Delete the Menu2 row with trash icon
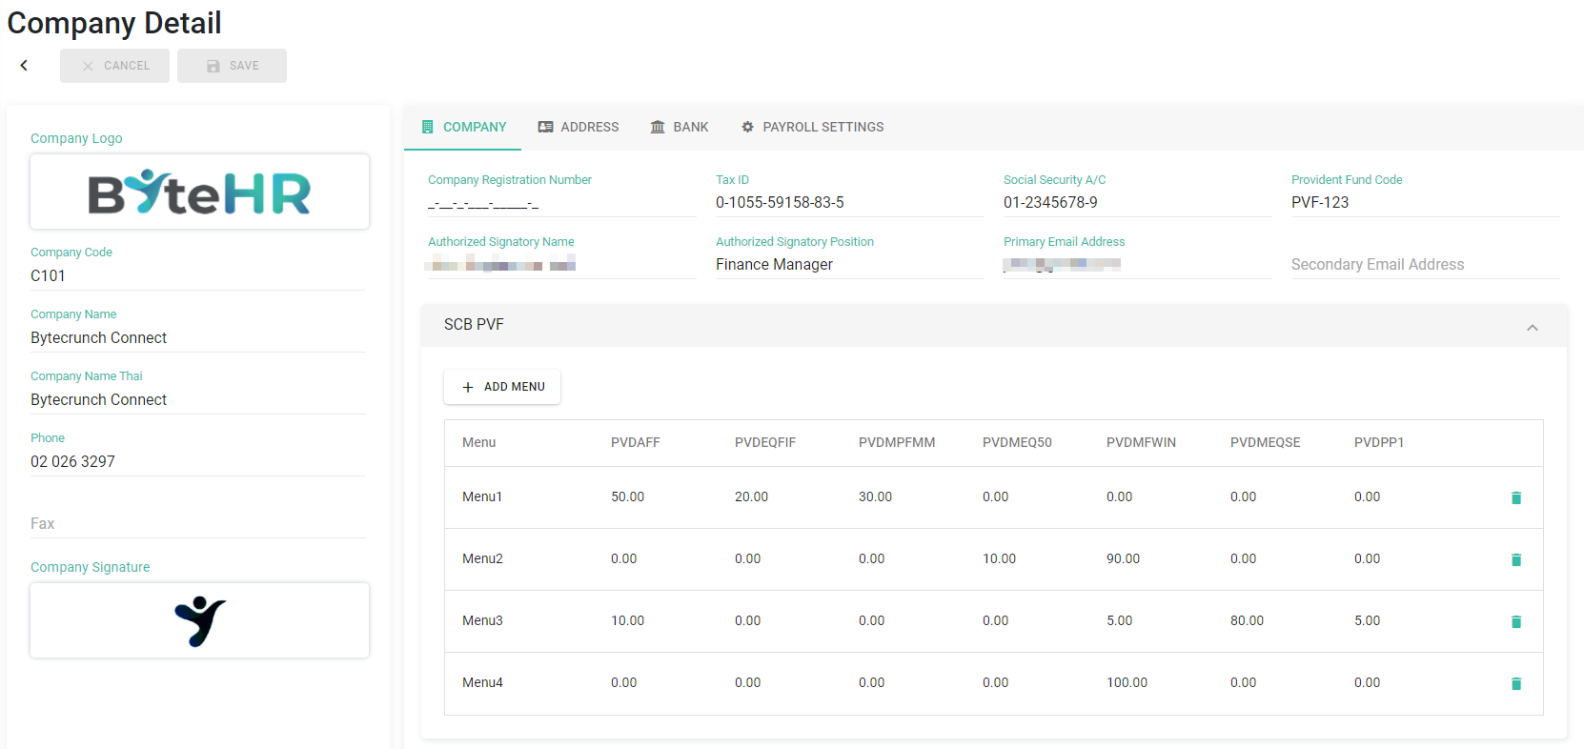 click(1516, 559)
